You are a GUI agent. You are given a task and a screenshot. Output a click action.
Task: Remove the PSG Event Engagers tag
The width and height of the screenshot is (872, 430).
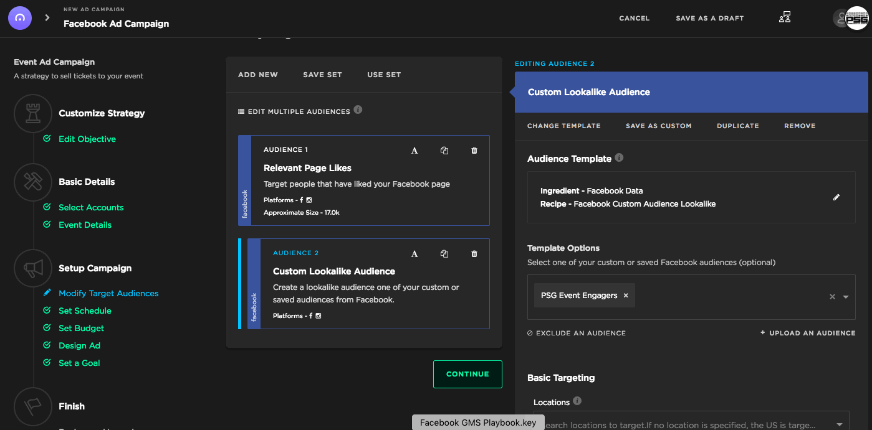click(x=626, y=296)
